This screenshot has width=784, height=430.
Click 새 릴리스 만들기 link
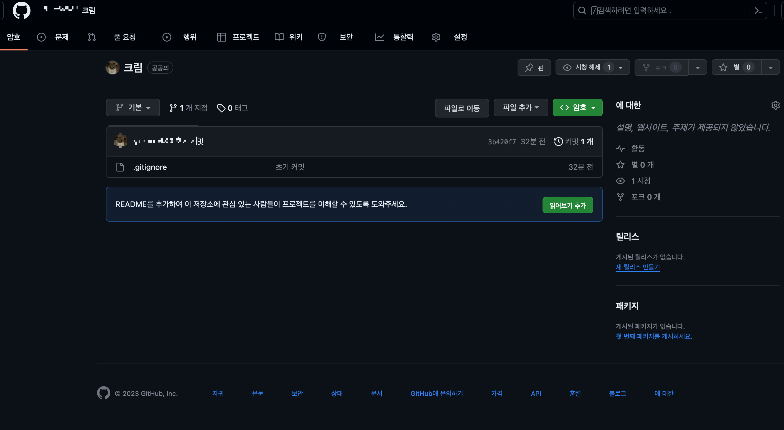638,267
